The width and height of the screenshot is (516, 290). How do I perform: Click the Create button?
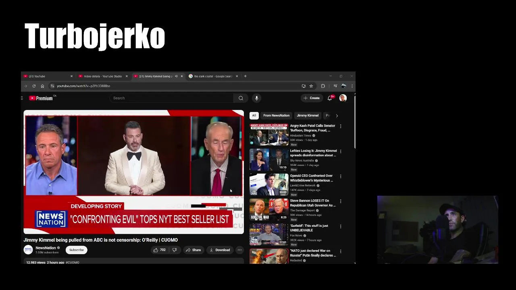[312, 98]
